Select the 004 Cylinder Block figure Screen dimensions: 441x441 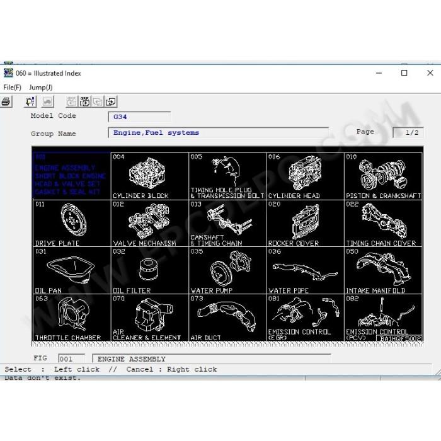coord(150,176)
